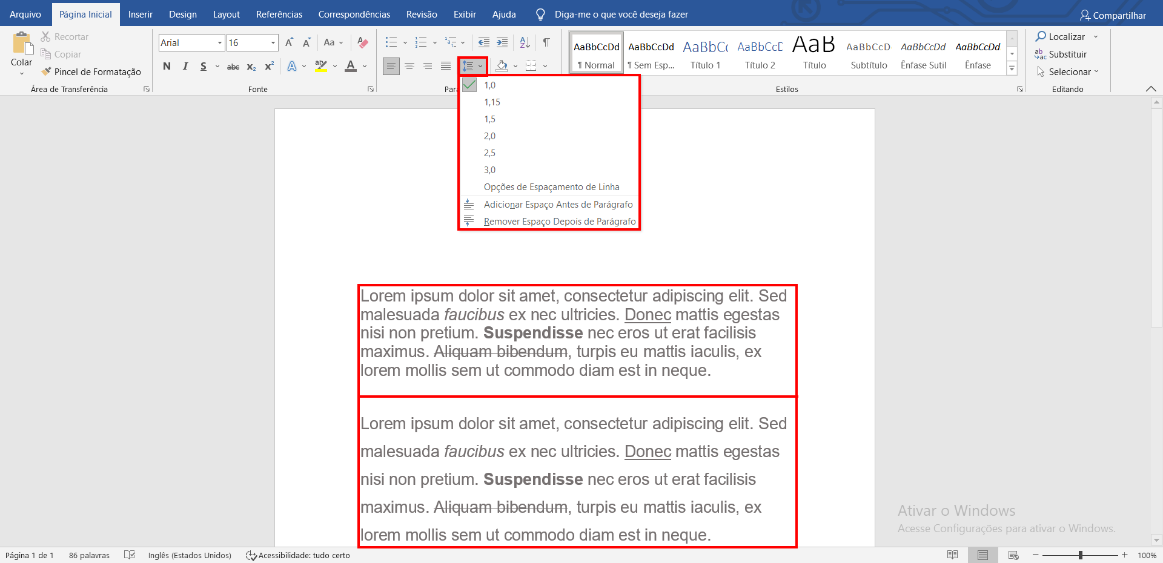This screenshot has width=1163, height=563.
Task: Show paragraph marks with the ¶ icon
Action: point(546,42)
